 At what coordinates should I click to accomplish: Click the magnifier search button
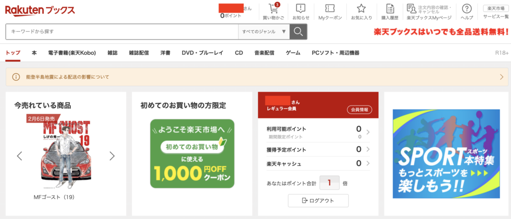point(298,31)
